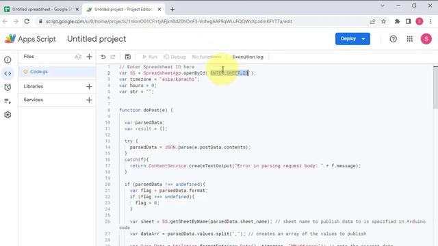Open the Google account avatar in Apps Script
Image resolution: width=438 pixels, height=246 pixels.
coord(426,39)
